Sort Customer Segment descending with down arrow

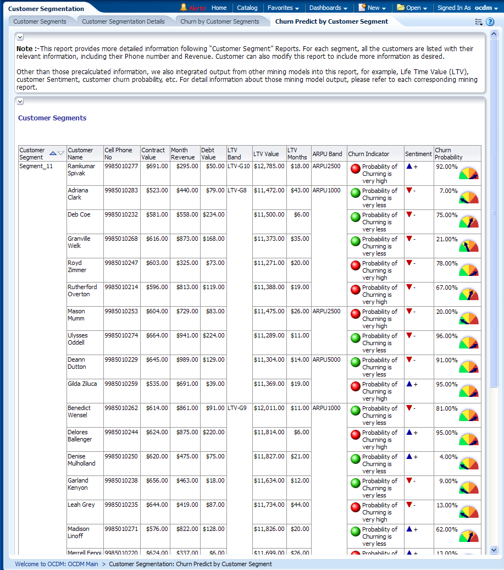coord(61,153)
